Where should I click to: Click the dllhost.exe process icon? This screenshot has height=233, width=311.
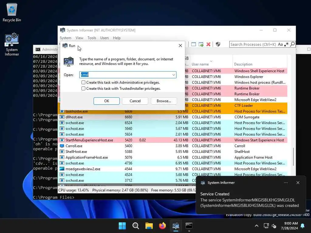[x=62, y=117]
